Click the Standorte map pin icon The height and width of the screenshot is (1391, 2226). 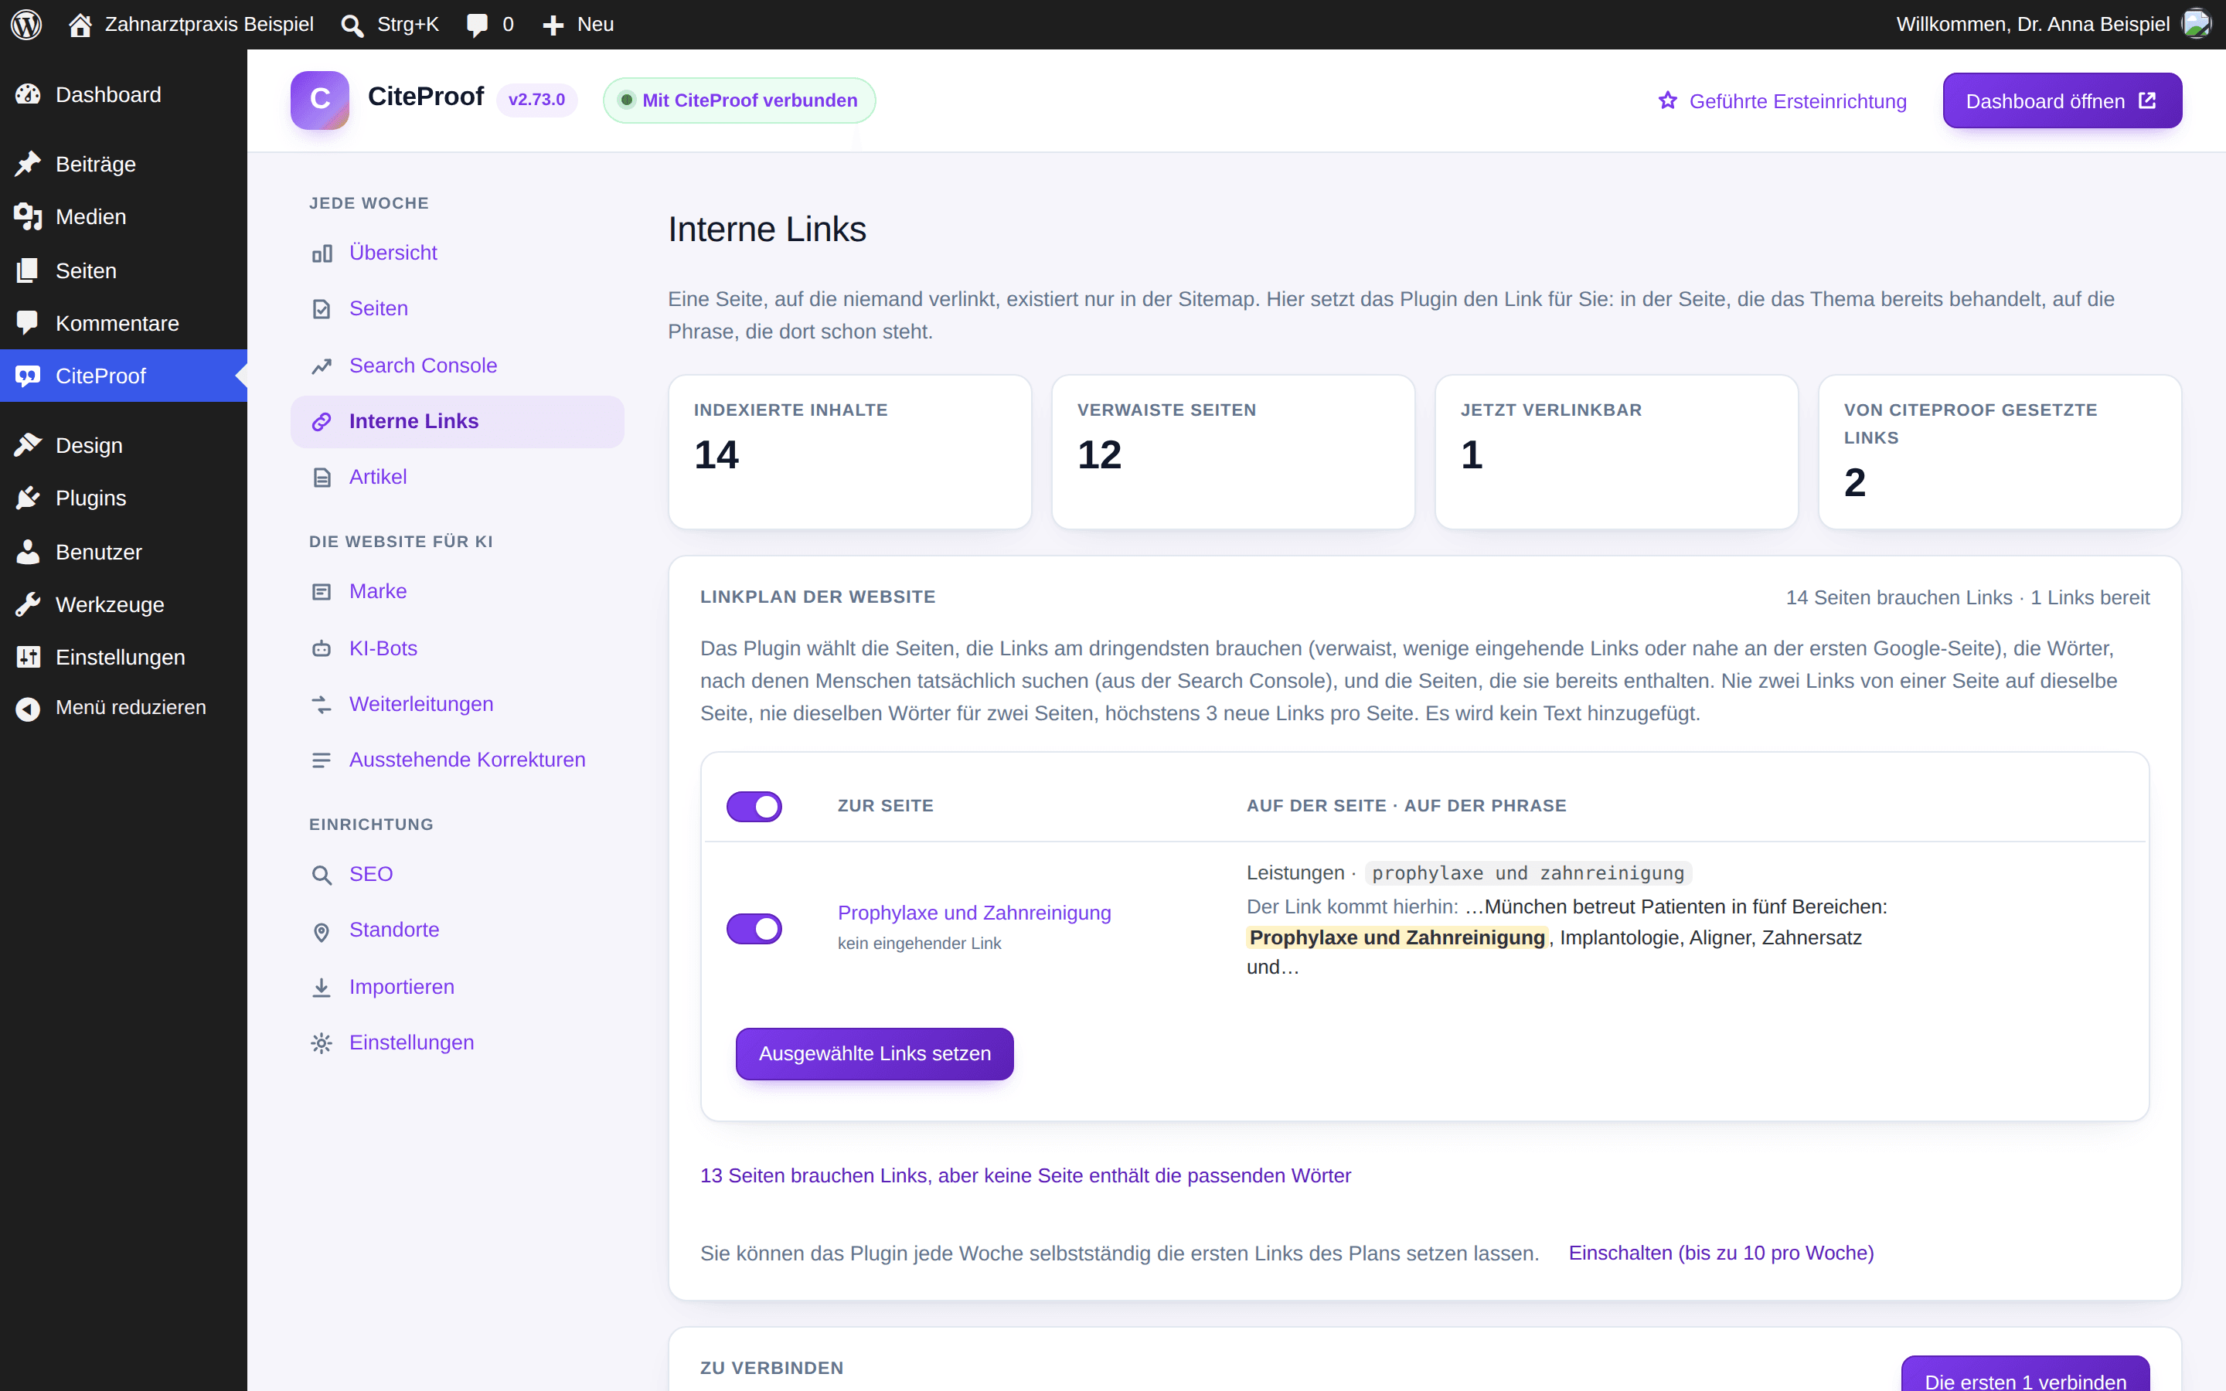pyautogui.click(x=321, y=931)
